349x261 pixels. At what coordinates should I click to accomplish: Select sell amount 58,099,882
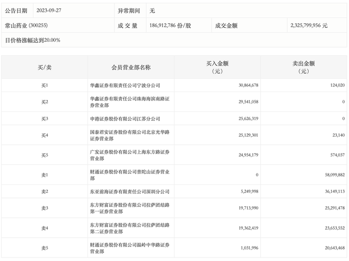click(x=335, y=175)
